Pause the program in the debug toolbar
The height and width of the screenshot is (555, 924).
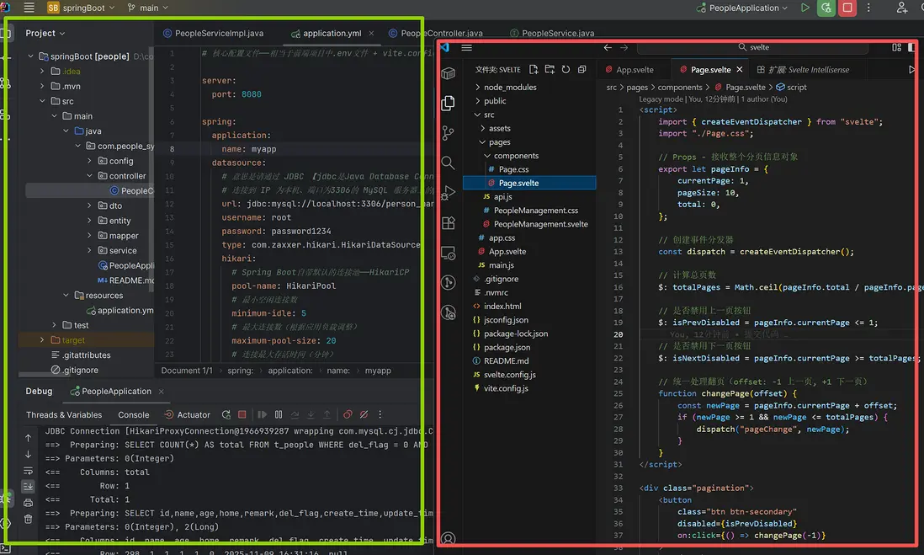coord(278,414)
